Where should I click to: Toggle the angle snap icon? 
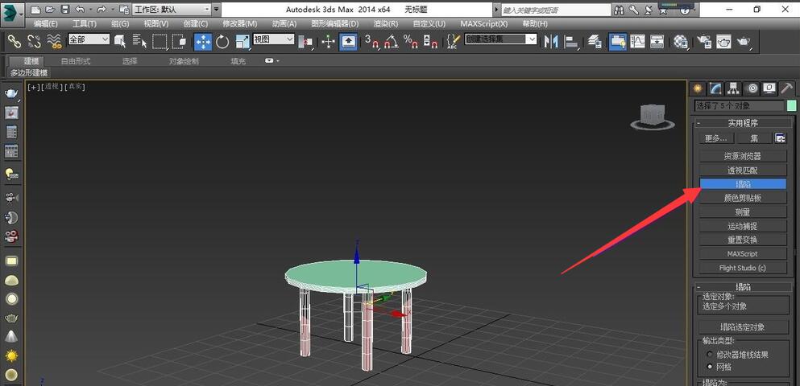[x=391, y=41]
